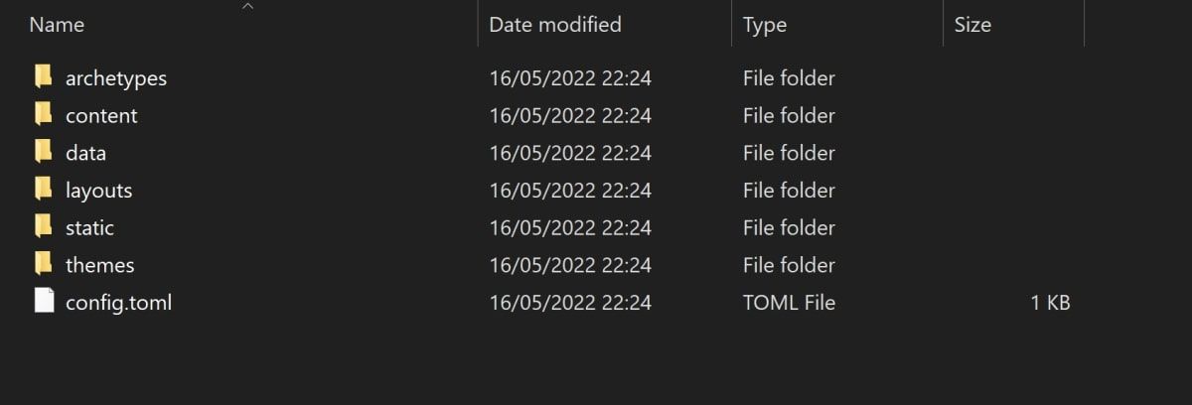Click the layouts folder icon
Image resolution: width=1192 pixels, height=405 pixels.
click(43, 190)
